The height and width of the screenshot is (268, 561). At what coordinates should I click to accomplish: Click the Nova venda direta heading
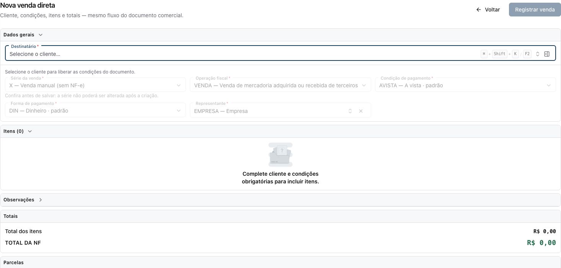coord(28,5)
